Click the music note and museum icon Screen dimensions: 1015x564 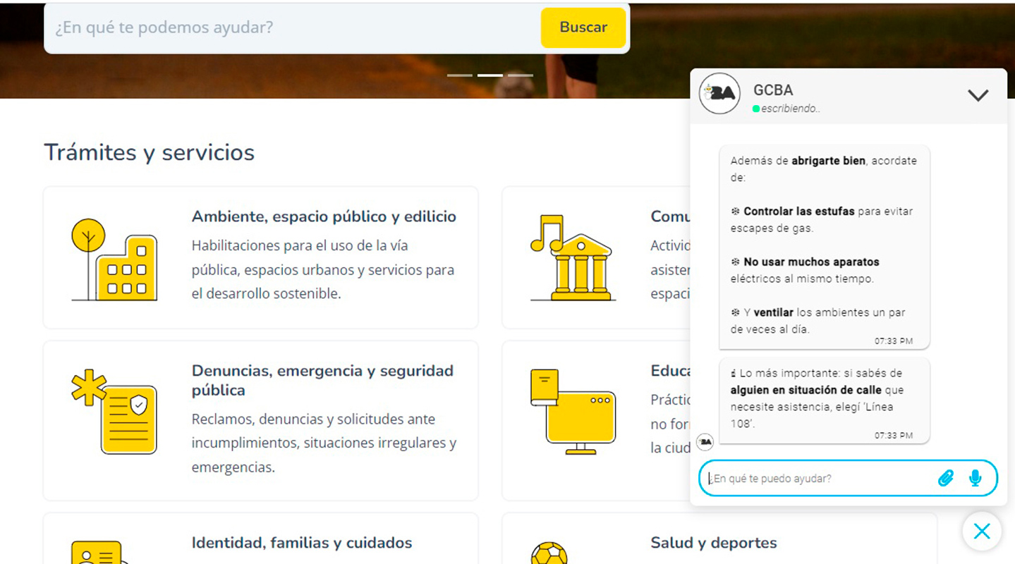(x=572, y=258)
